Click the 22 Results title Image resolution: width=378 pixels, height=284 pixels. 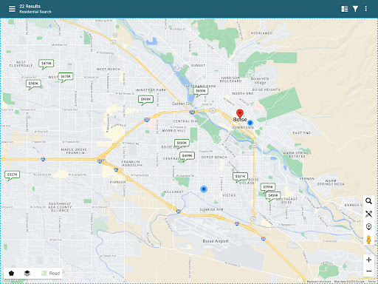tap(30, 6)
